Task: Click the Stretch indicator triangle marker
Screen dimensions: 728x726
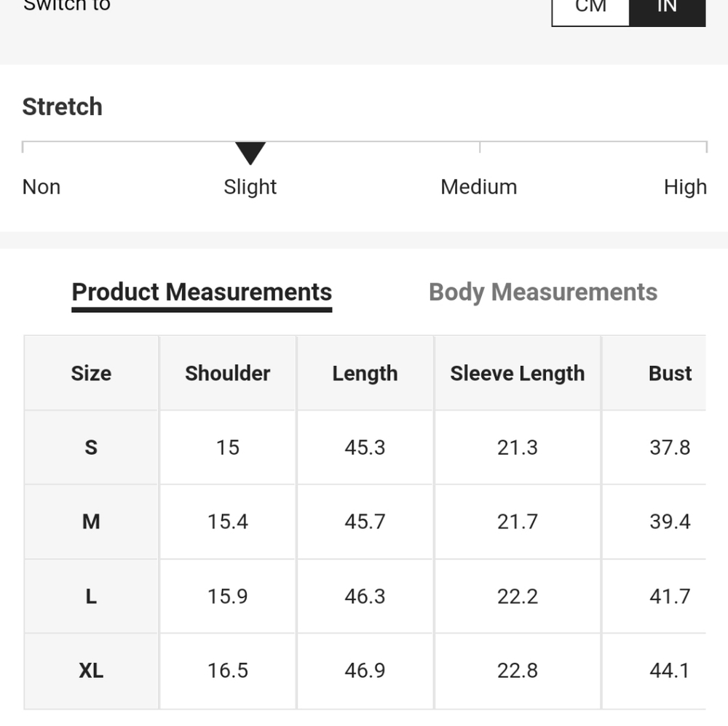Action: coord(250,153)
